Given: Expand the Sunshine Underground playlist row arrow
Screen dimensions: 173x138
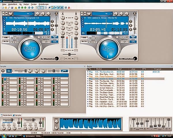Looking at the screenshot, I should click(x=88, y=72).
